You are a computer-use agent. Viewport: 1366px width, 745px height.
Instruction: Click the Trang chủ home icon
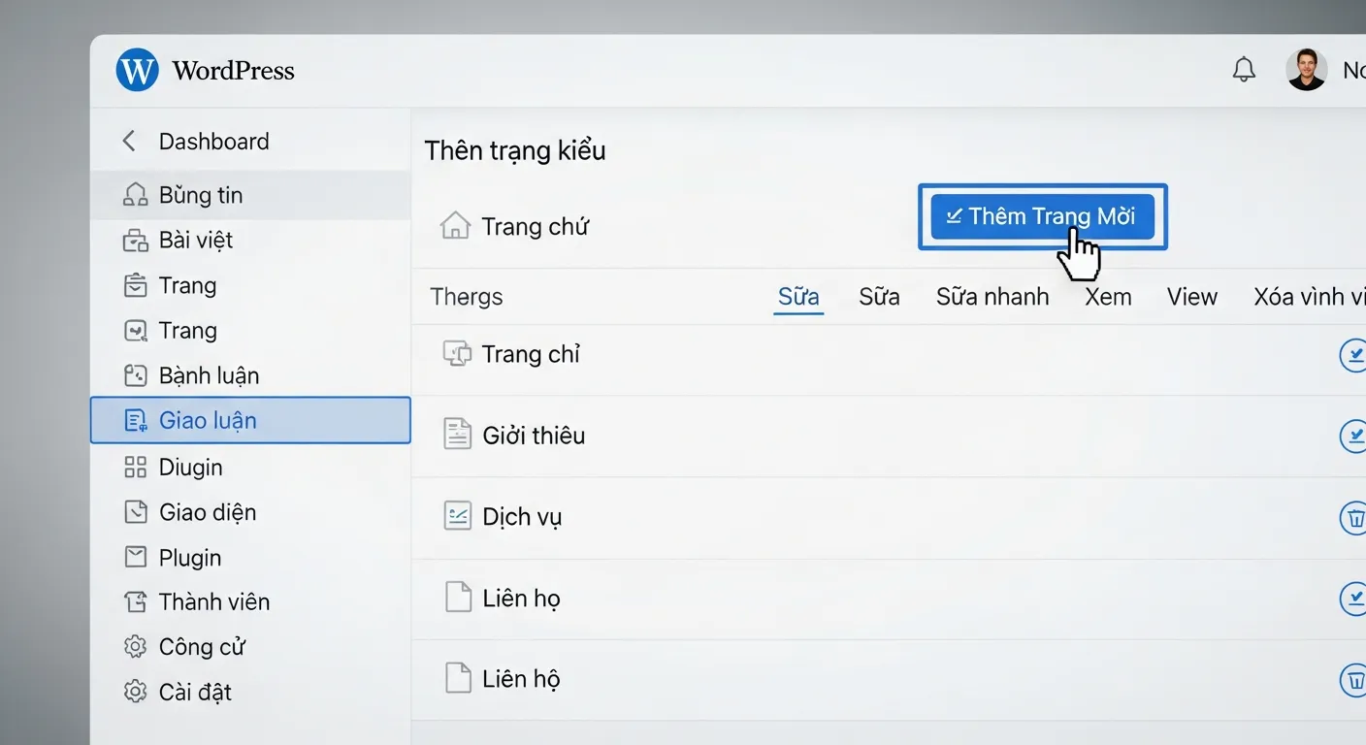[x=455, y=225]
